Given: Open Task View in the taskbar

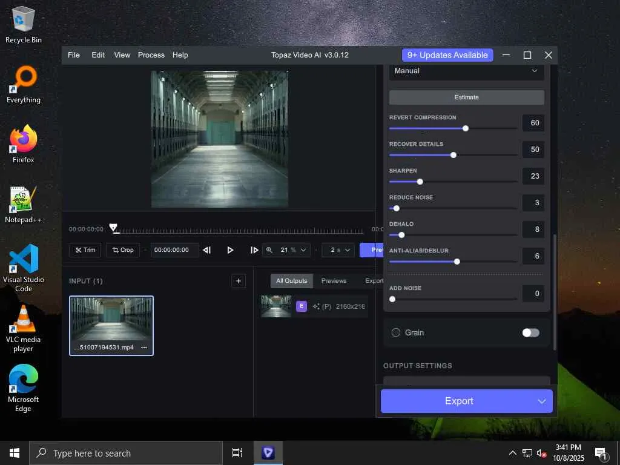Looking at the screenshot, I should pos(237,453).
